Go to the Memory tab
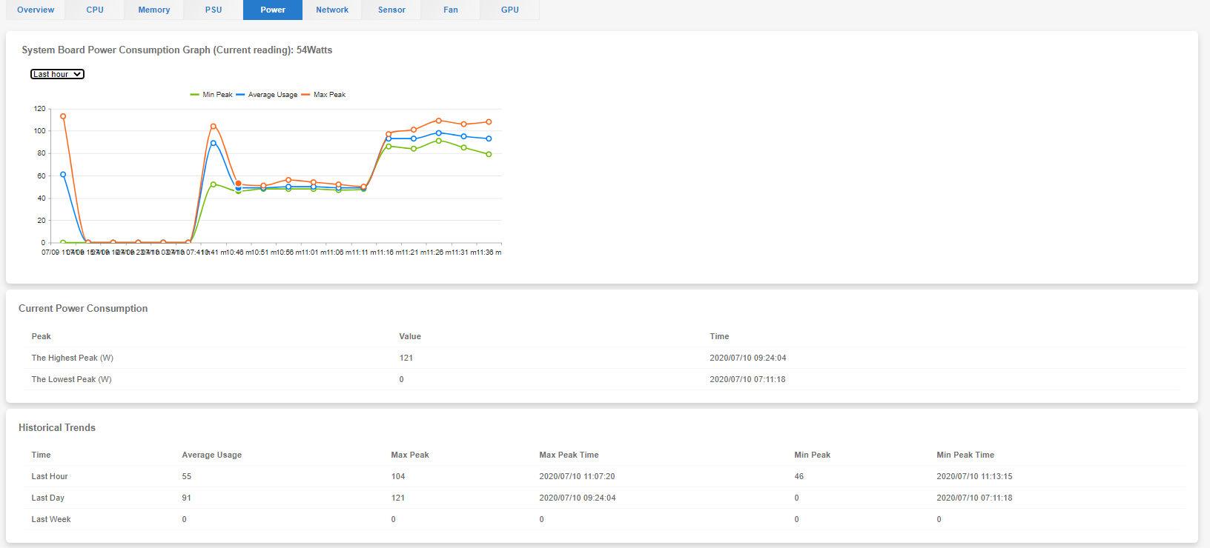Screen dimensions: 1210x548 154,10
